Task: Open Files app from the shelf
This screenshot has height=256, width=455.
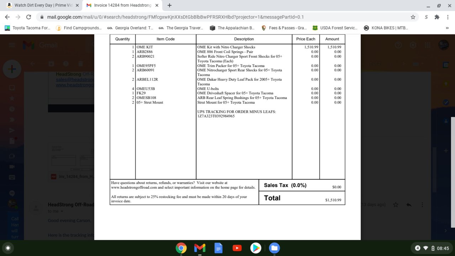Action: (x=274, y=248)
